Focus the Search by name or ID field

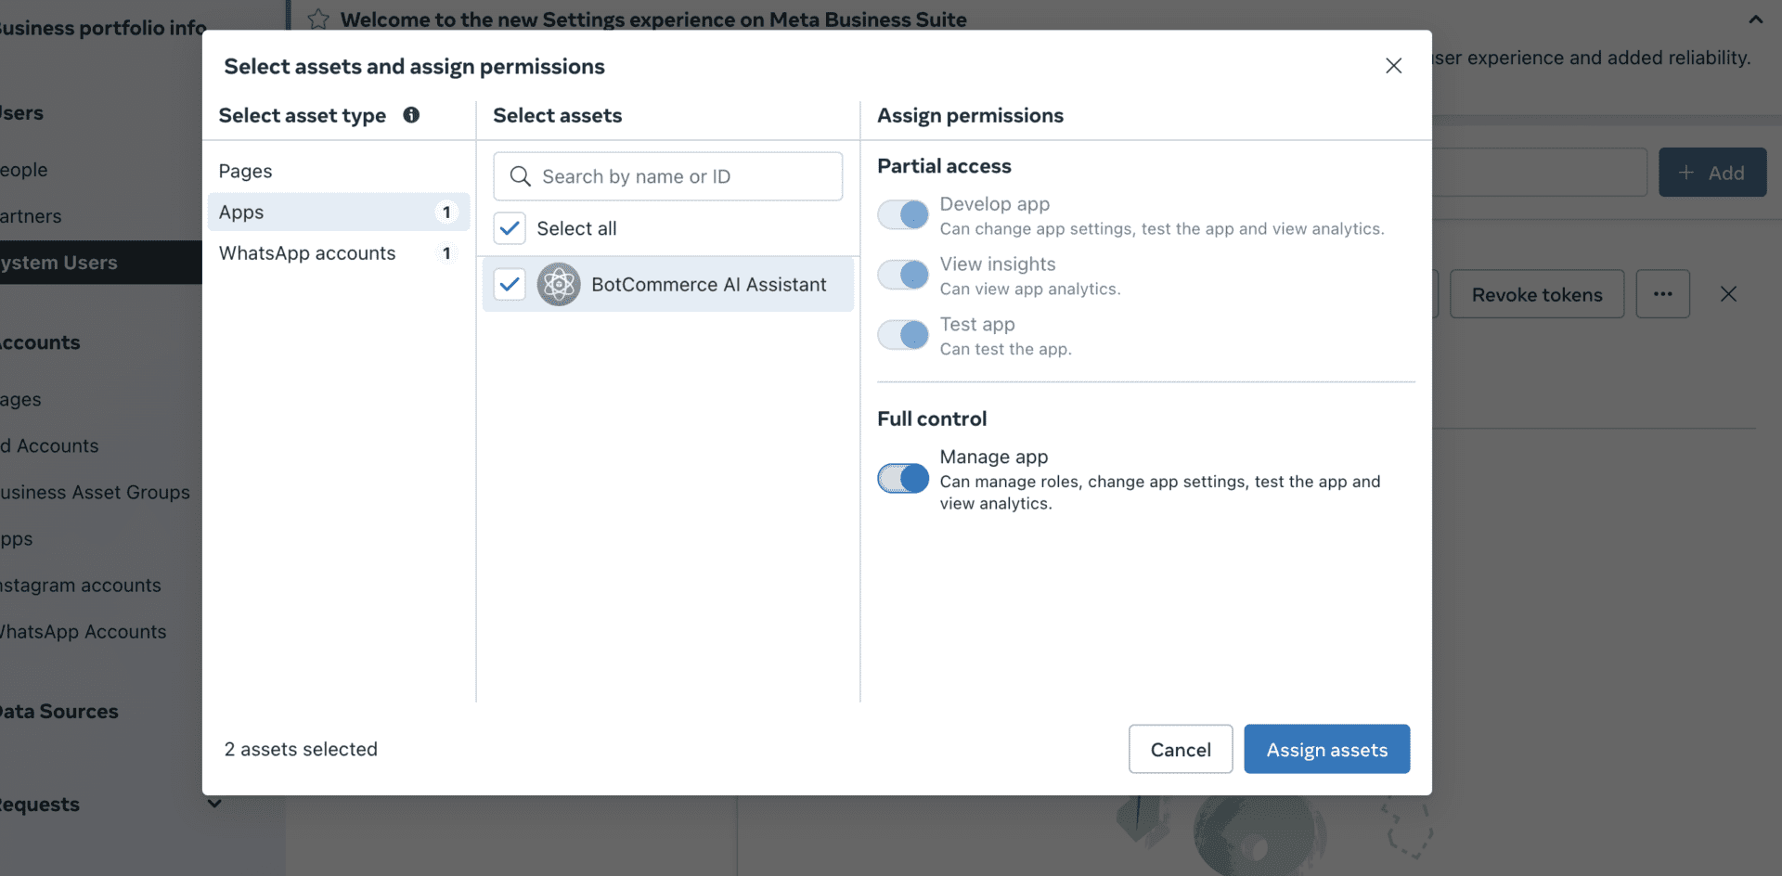(x=668, y=176)
